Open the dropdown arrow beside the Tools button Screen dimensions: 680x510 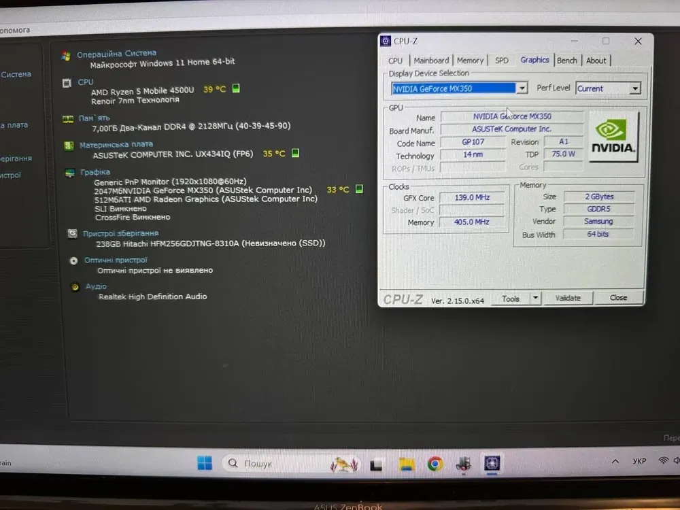point(535,298)
